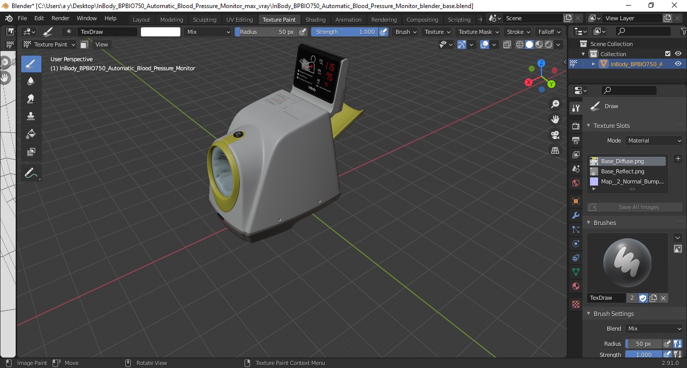Select the Smear brush tool
The image size is (687, 368).
(x=31, y=99)
